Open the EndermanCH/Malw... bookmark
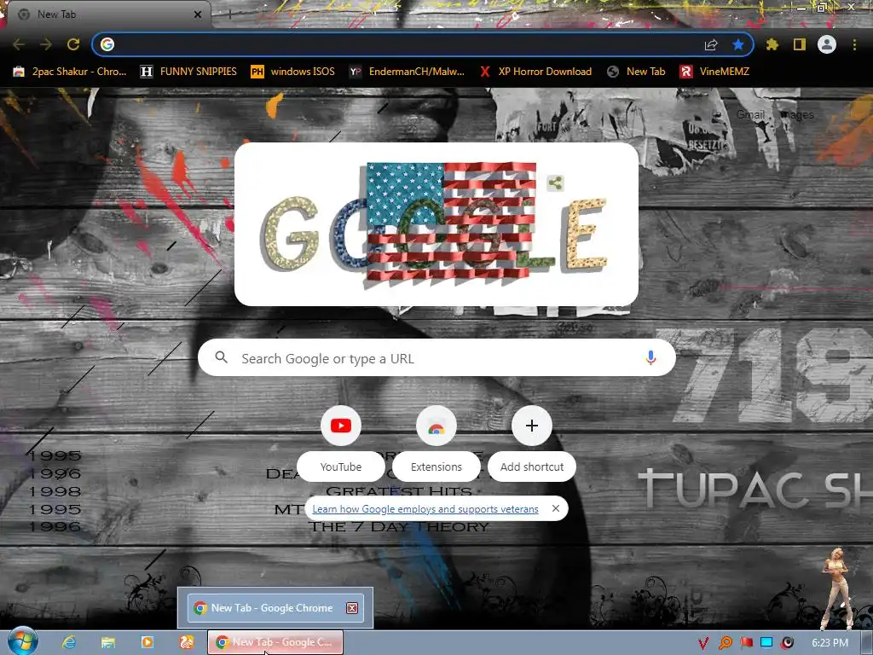Image resolution: width=873 pixels, height=655 pixels. pyautogui.click(x=407, y=72)
